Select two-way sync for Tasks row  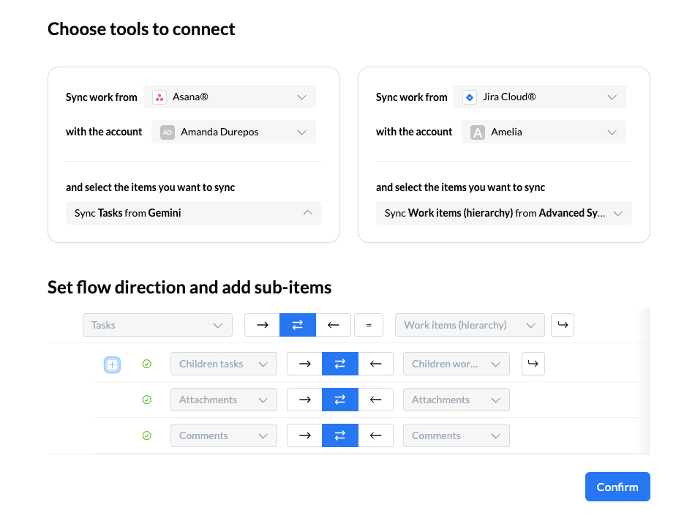pos(298,325)
